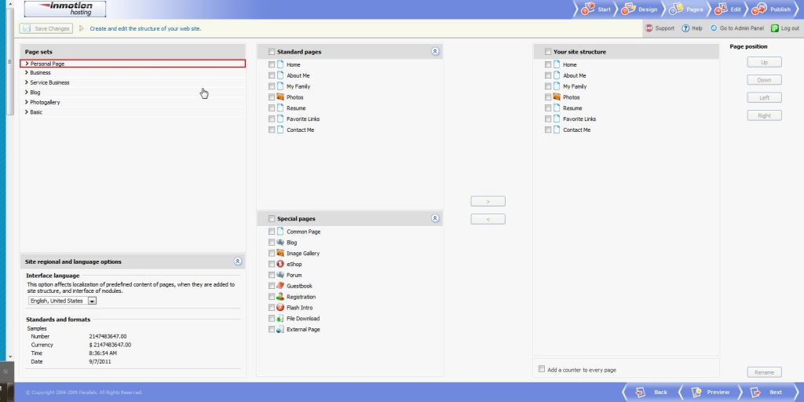Collapse the Special pages panel

click(435, 218)
